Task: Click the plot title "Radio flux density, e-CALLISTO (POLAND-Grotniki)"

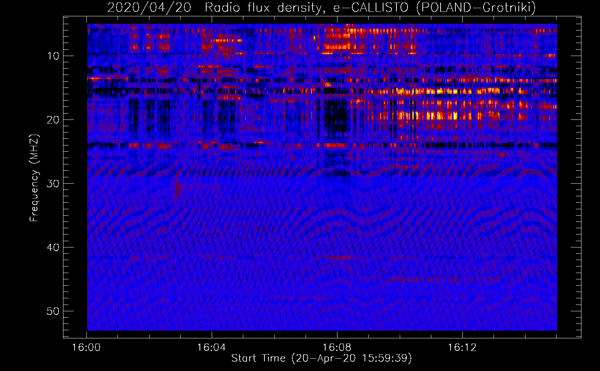Action: click(x=370, y=7)
